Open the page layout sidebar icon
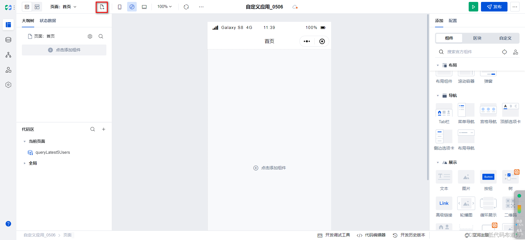The image size is (525, 240). [x=8, y=25]
